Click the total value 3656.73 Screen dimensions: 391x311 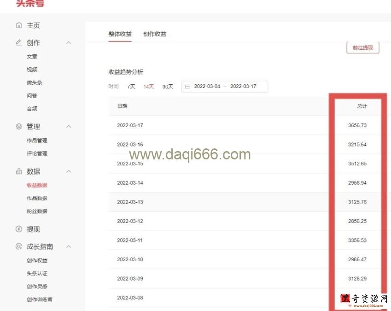[357, 125]
